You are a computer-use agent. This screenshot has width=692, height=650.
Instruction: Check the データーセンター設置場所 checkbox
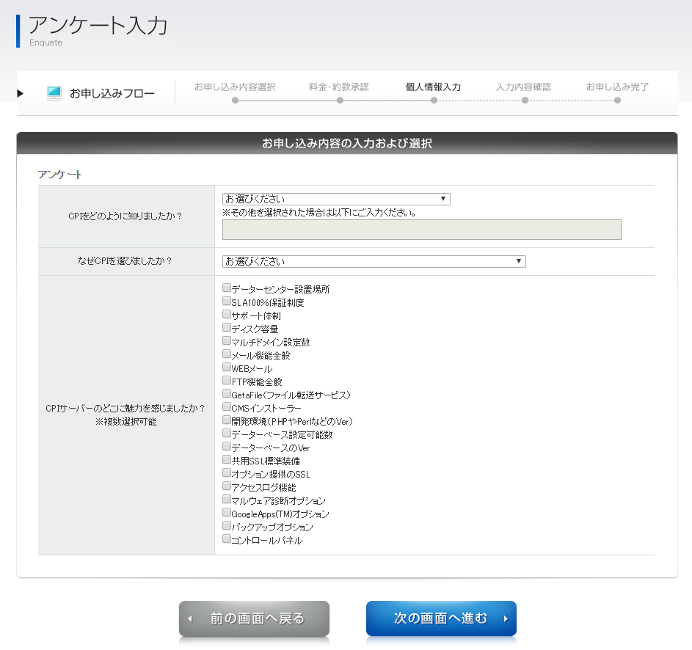[227, 288]
